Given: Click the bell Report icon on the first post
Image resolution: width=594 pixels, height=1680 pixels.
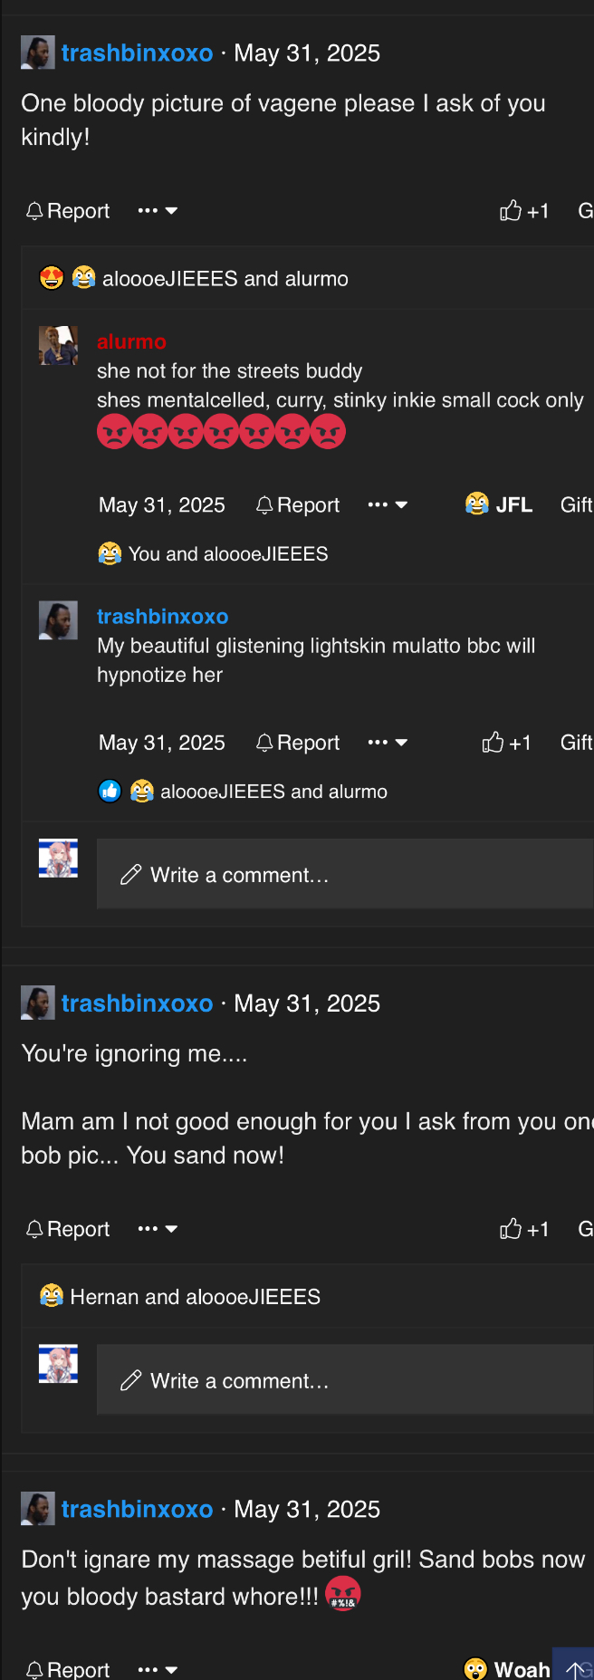Looking at the screenshot, I should (x=34, y=211).
